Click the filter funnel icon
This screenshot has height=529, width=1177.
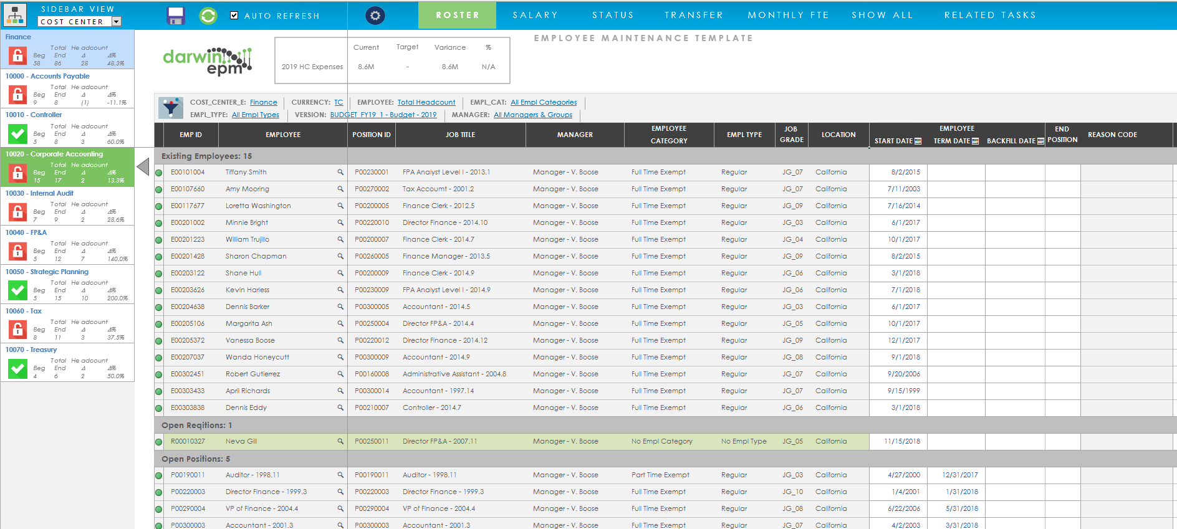coord(171,108)
